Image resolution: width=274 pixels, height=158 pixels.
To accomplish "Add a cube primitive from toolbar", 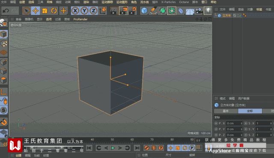I will click(144, 11).
